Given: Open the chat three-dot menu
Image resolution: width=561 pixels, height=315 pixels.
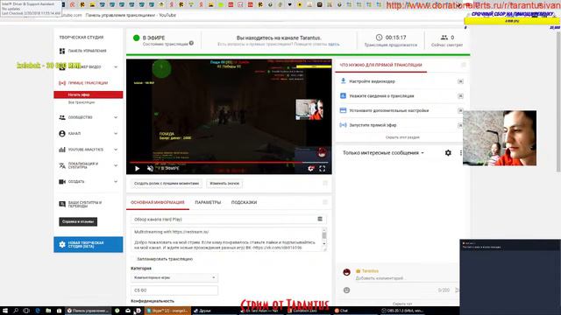Looking at the screenshot, I should click(461, 153).
